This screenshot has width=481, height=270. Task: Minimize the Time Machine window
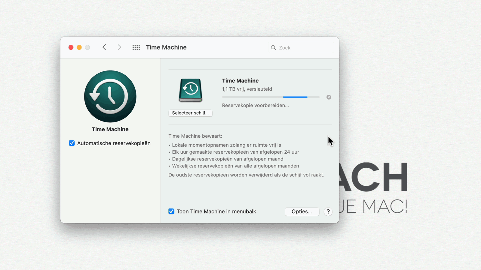coord(79,47)
